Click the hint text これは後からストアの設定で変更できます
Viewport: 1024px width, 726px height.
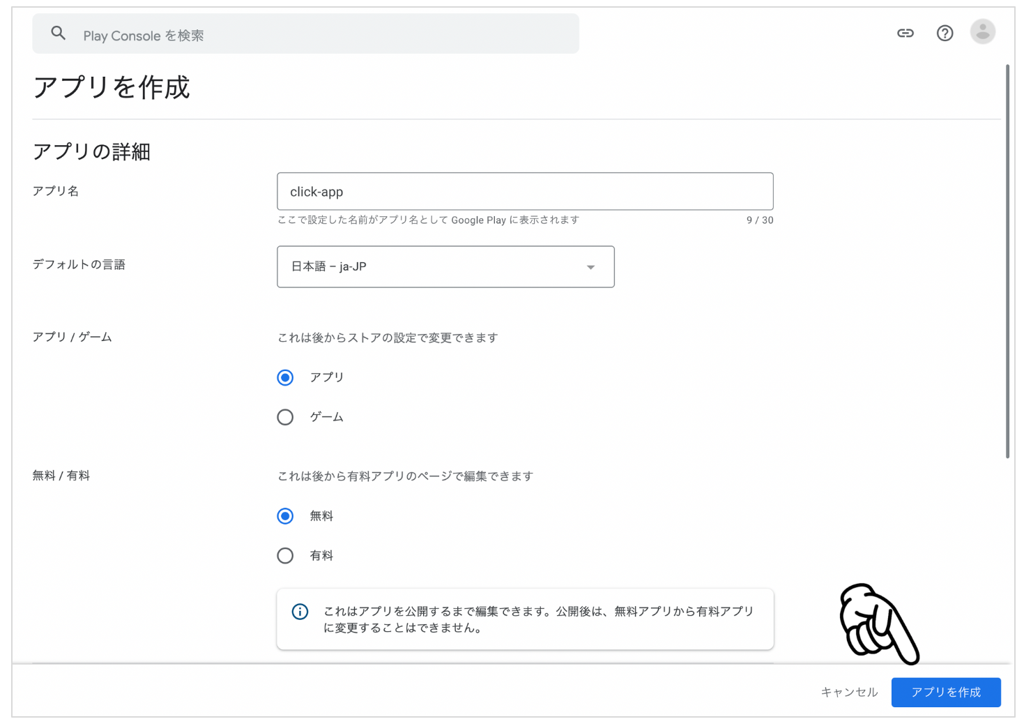click(x=388, y=338)
